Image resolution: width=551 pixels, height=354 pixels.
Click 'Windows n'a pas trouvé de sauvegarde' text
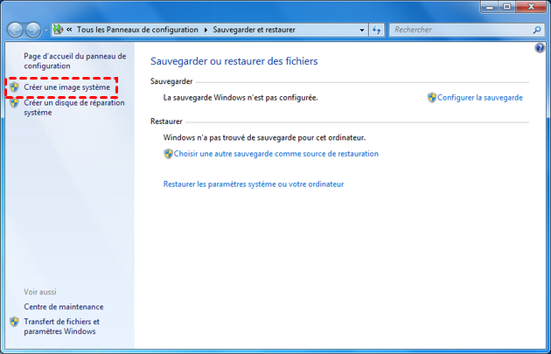coord(264,138)
